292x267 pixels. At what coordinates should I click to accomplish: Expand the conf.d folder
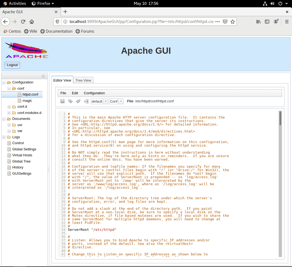pyautogui.click(x=9, y=107)
